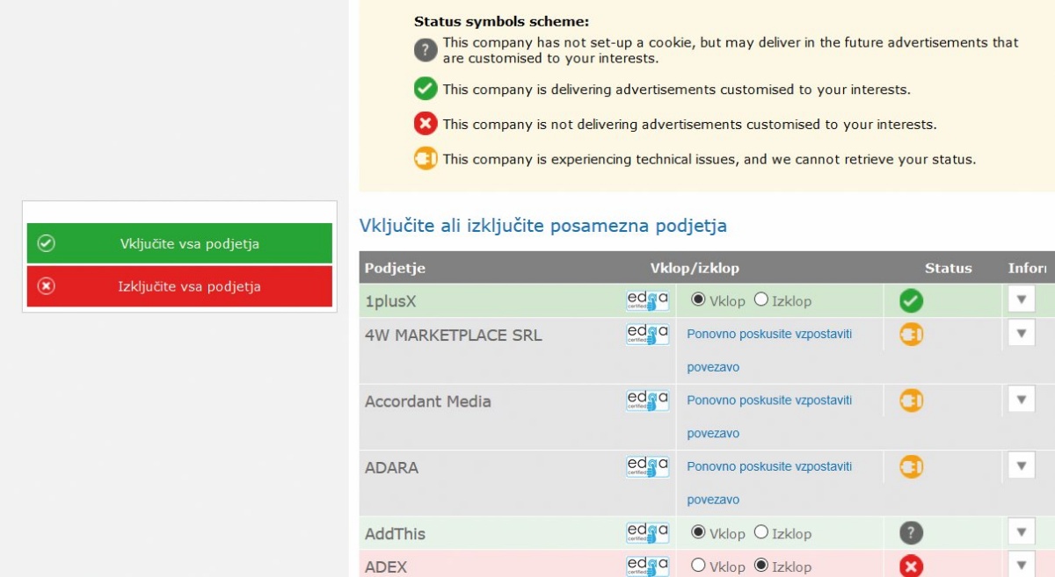This screenshot has width=1055, height=577.
Task: Retry connection link for ADARA
Action: pos(769,483)
